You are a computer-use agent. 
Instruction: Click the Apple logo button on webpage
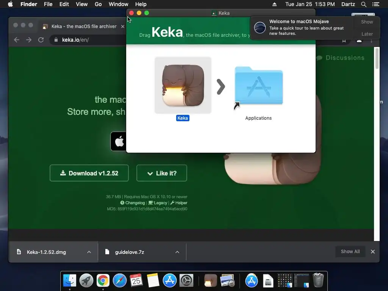(119, 141)
